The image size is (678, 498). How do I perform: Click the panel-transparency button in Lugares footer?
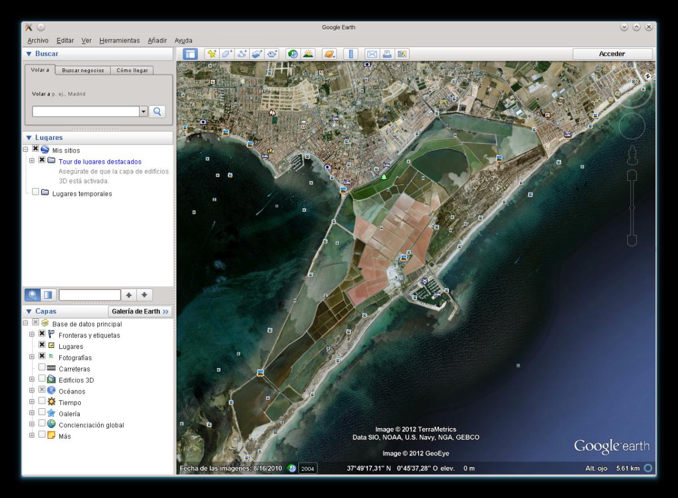coord(48,295)
